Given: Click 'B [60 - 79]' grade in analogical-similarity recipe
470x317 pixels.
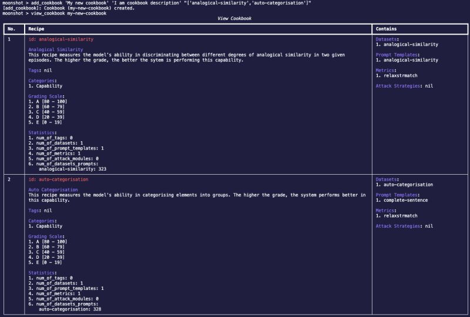Looking at the screenshot, I should click(51, 107).
